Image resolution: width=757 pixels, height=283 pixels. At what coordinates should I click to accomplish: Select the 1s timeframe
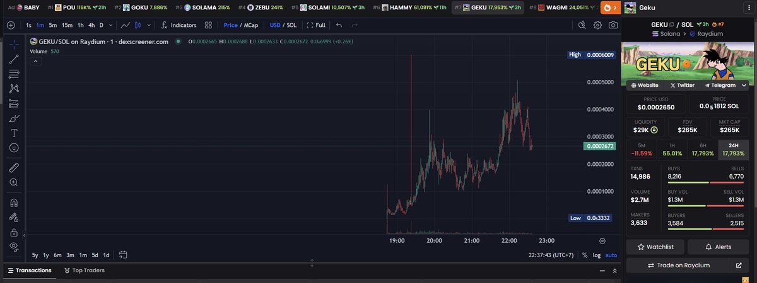[x=29, y=25]
